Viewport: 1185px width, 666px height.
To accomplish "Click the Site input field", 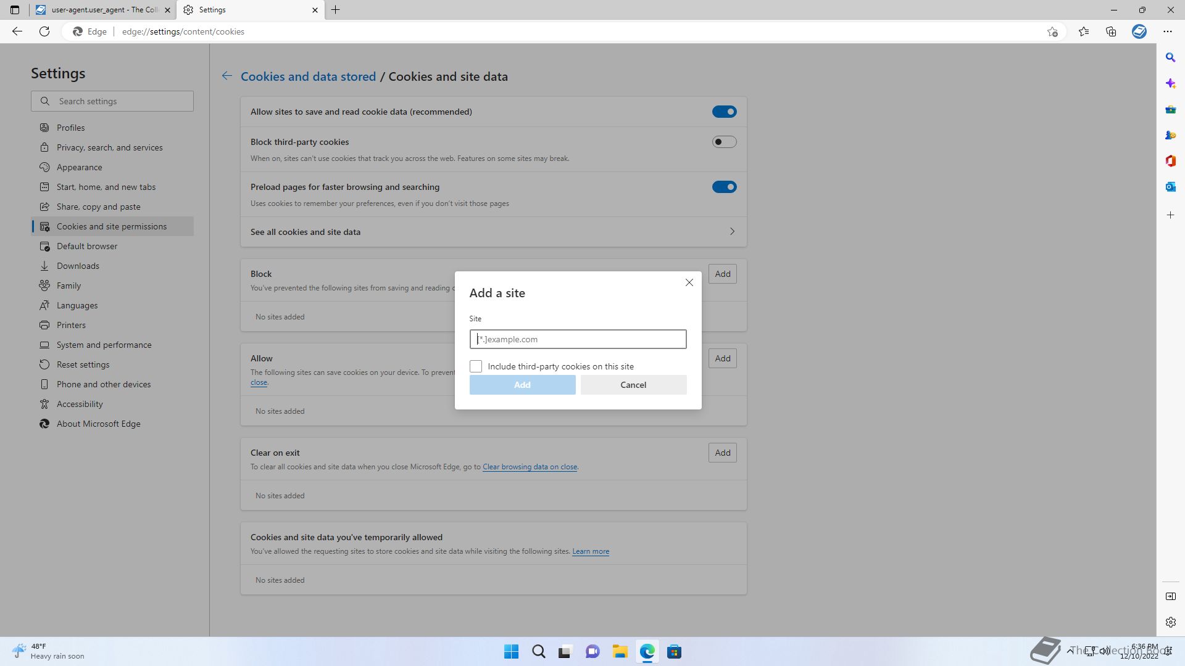I will coord(578,339).
